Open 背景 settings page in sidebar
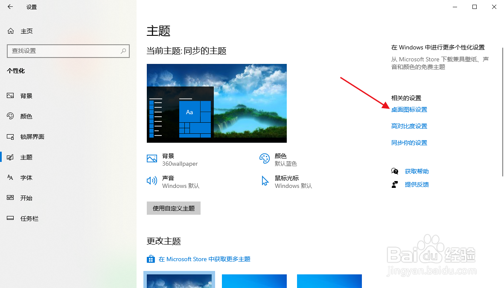Screen dimensions: 504x288 pyautogui.click(x=26, y=96)
